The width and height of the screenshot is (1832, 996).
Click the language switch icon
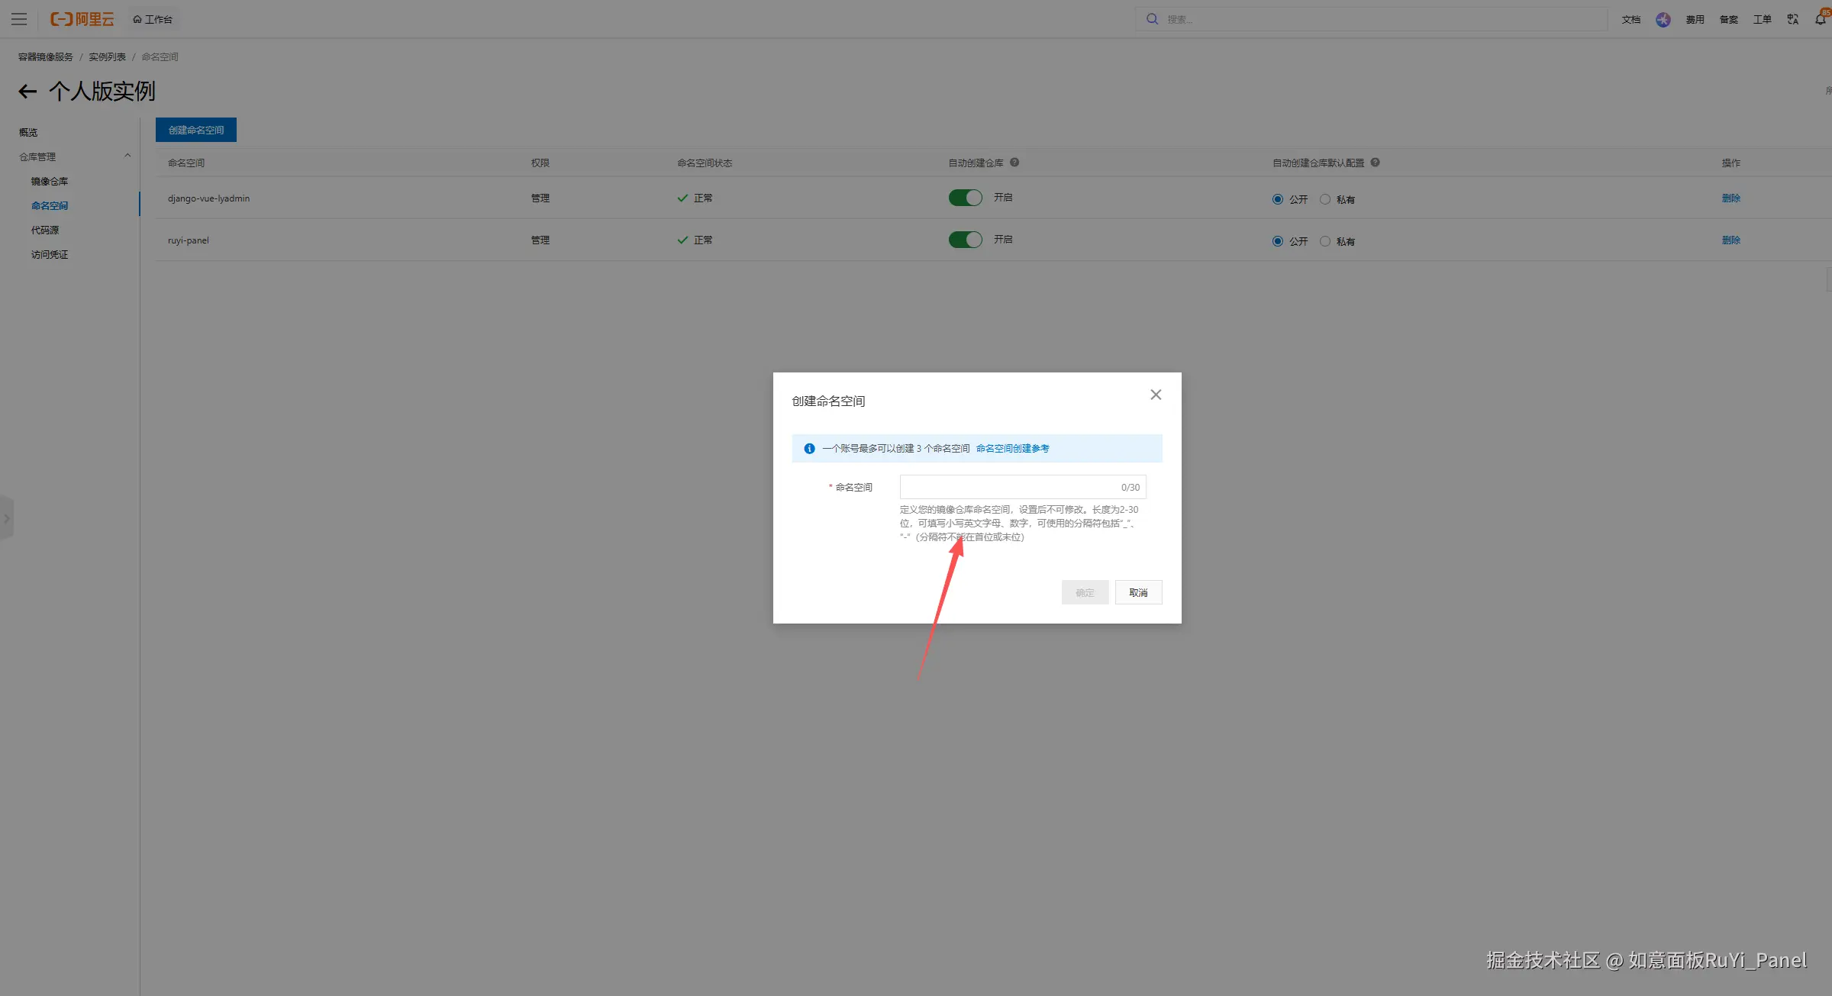pyautogui.click(x=1793, y=20)
